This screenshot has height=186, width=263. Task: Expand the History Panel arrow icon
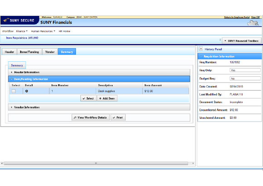tap(201, 49)
